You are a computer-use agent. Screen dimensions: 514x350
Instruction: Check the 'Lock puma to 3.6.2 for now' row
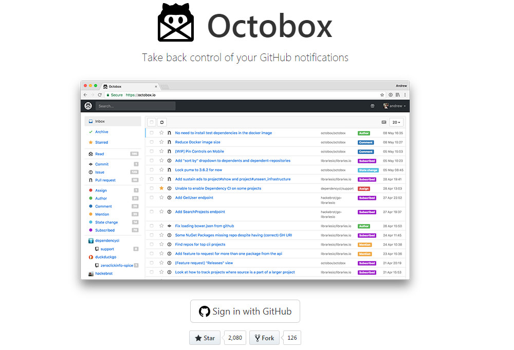click(152, 170)
